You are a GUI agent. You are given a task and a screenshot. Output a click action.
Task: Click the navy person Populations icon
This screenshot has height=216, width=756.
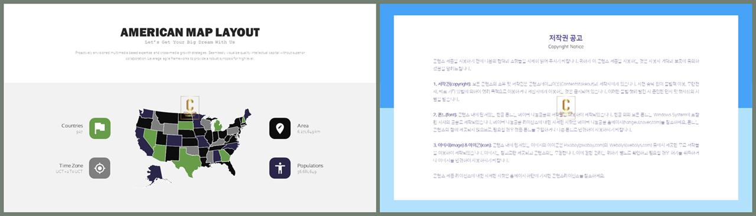pos(280,168)
